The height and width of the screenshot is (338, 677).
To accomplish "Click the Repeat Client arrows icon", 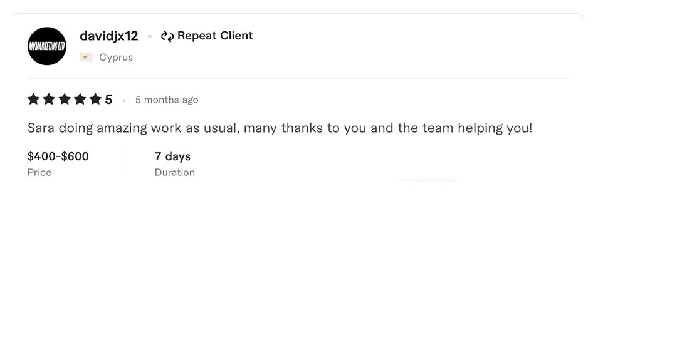I will (167, 36).
